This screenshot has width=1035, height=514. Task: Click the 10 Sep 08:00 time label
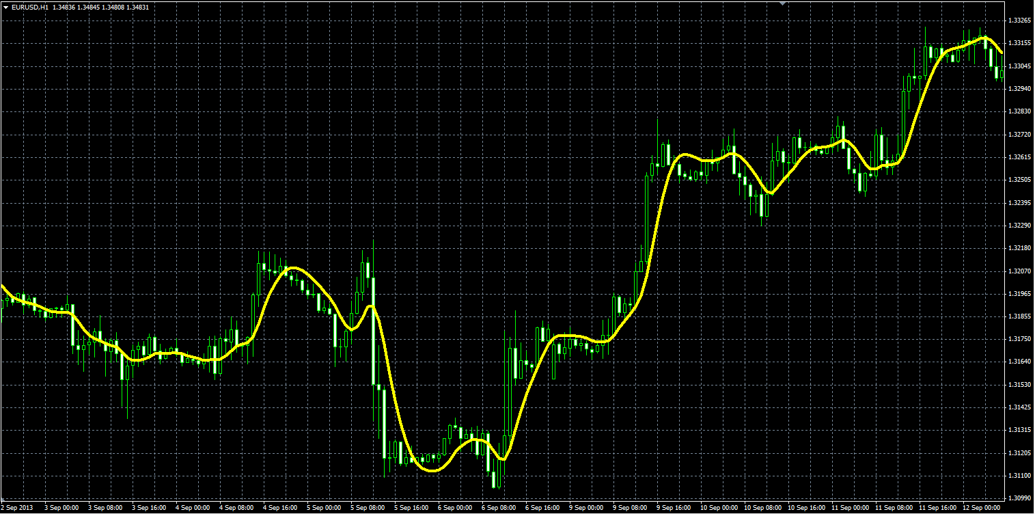(x=762, y=508)
